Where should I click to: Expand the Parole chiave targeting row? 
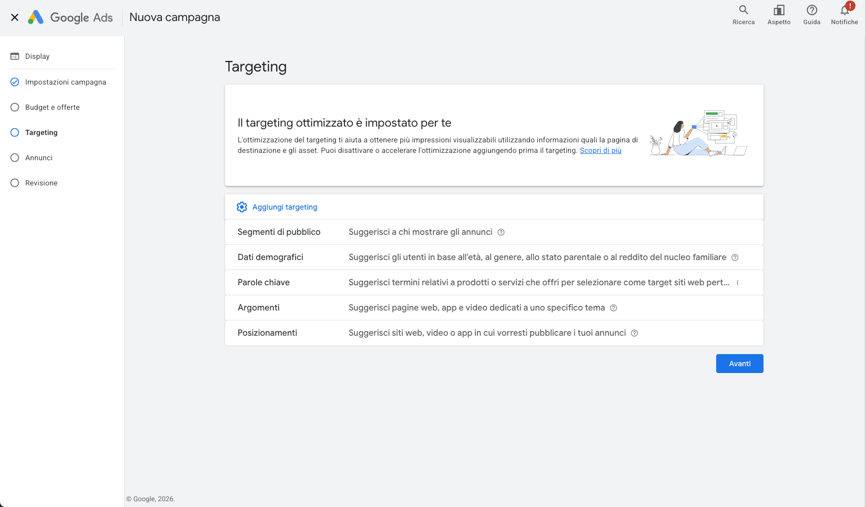pos(494,283)
